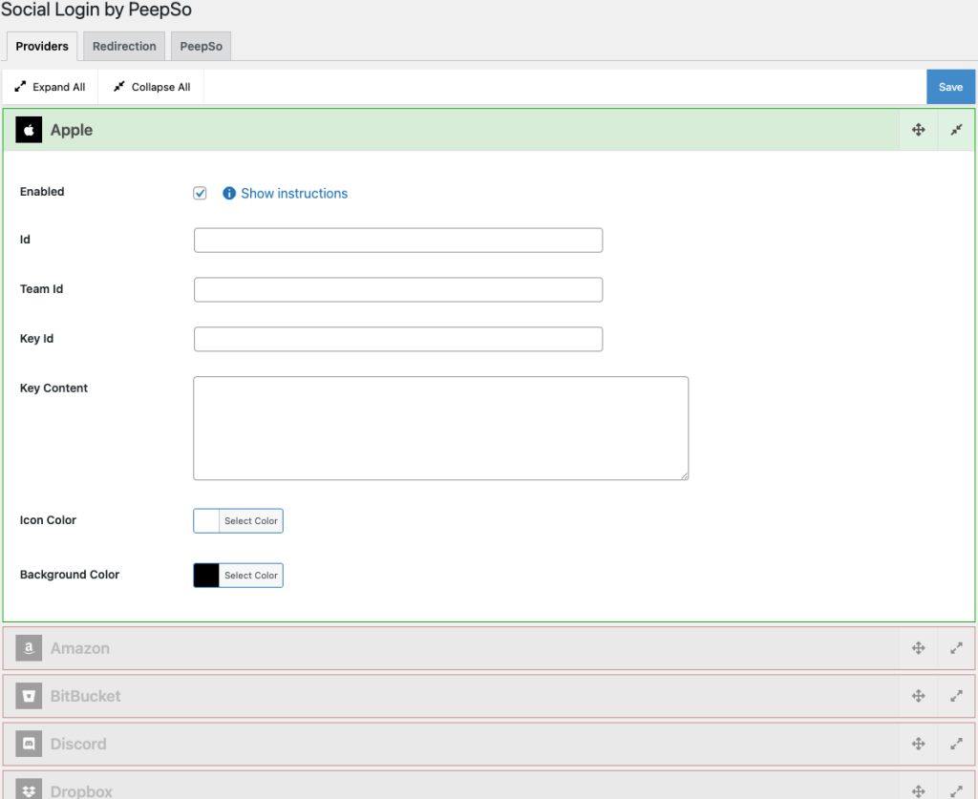Switch to the Redirection tab
This screenshot has height=799, width=978.
click(124, 46)
